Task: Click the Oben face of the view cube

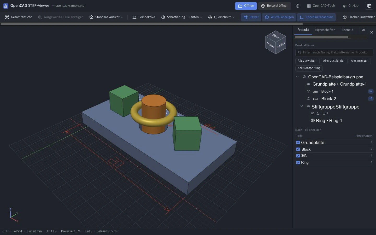Action: pyautogui.click(x=276, y=36)
